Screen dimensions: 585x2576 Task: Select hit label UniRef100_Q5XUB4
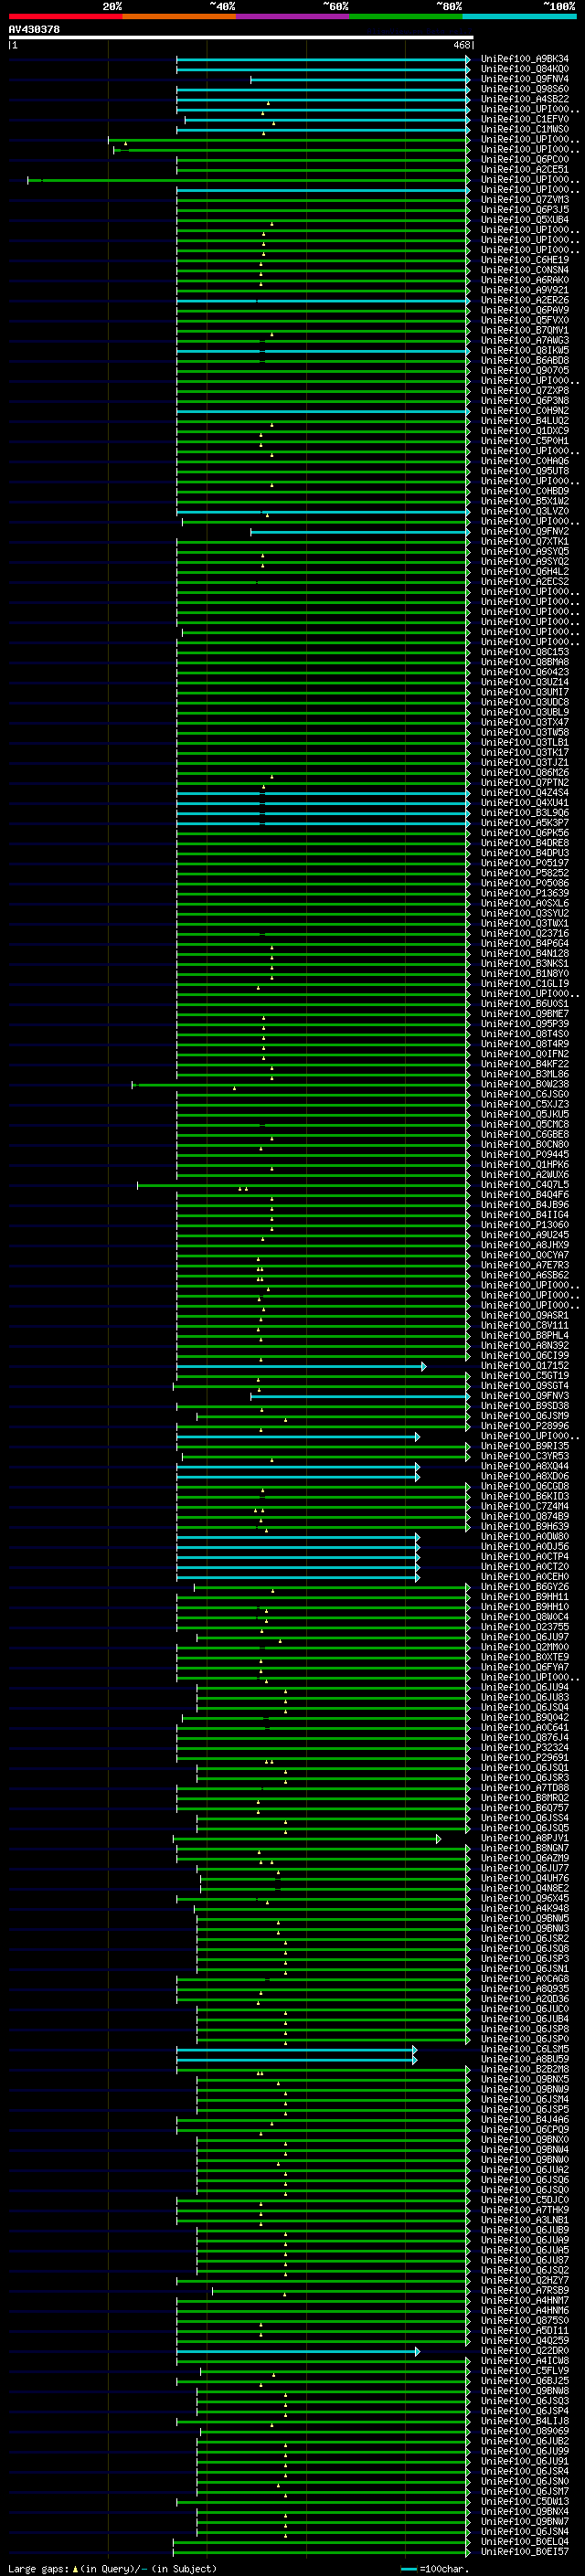click(525, 220)
